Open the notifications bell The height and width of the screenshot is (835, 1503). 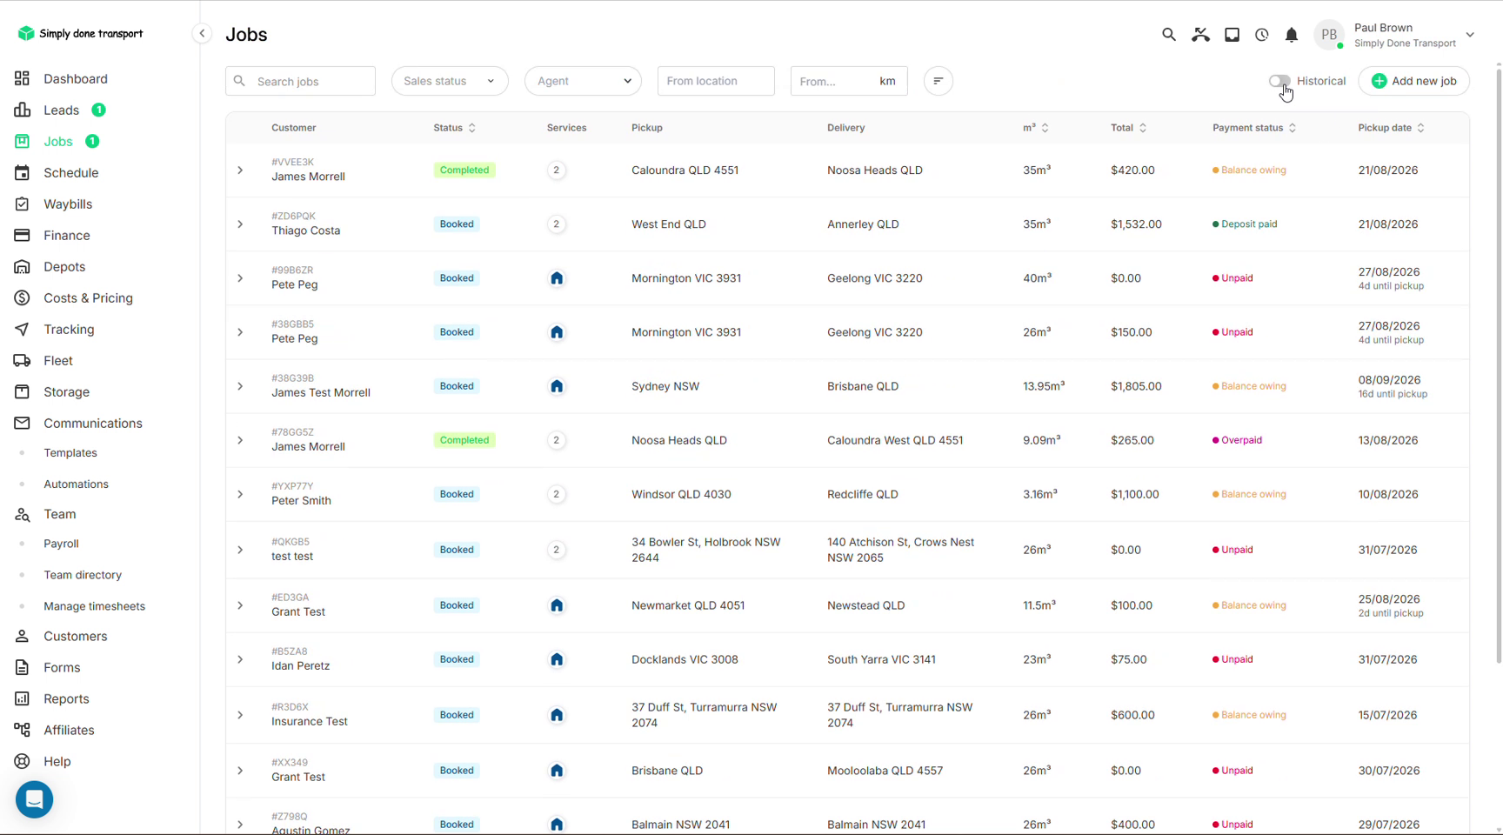click(1292, 35)
